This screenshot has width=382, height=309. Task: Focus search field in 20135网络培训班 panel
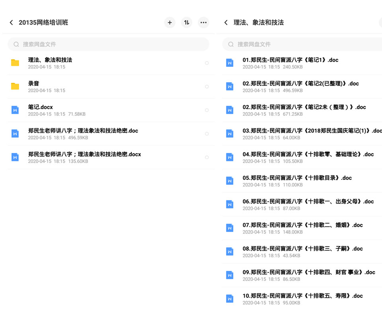[x=108, y=44]
